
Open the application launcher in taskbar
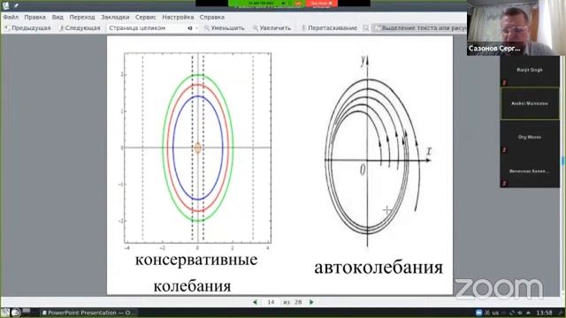(x=5, y=312)
